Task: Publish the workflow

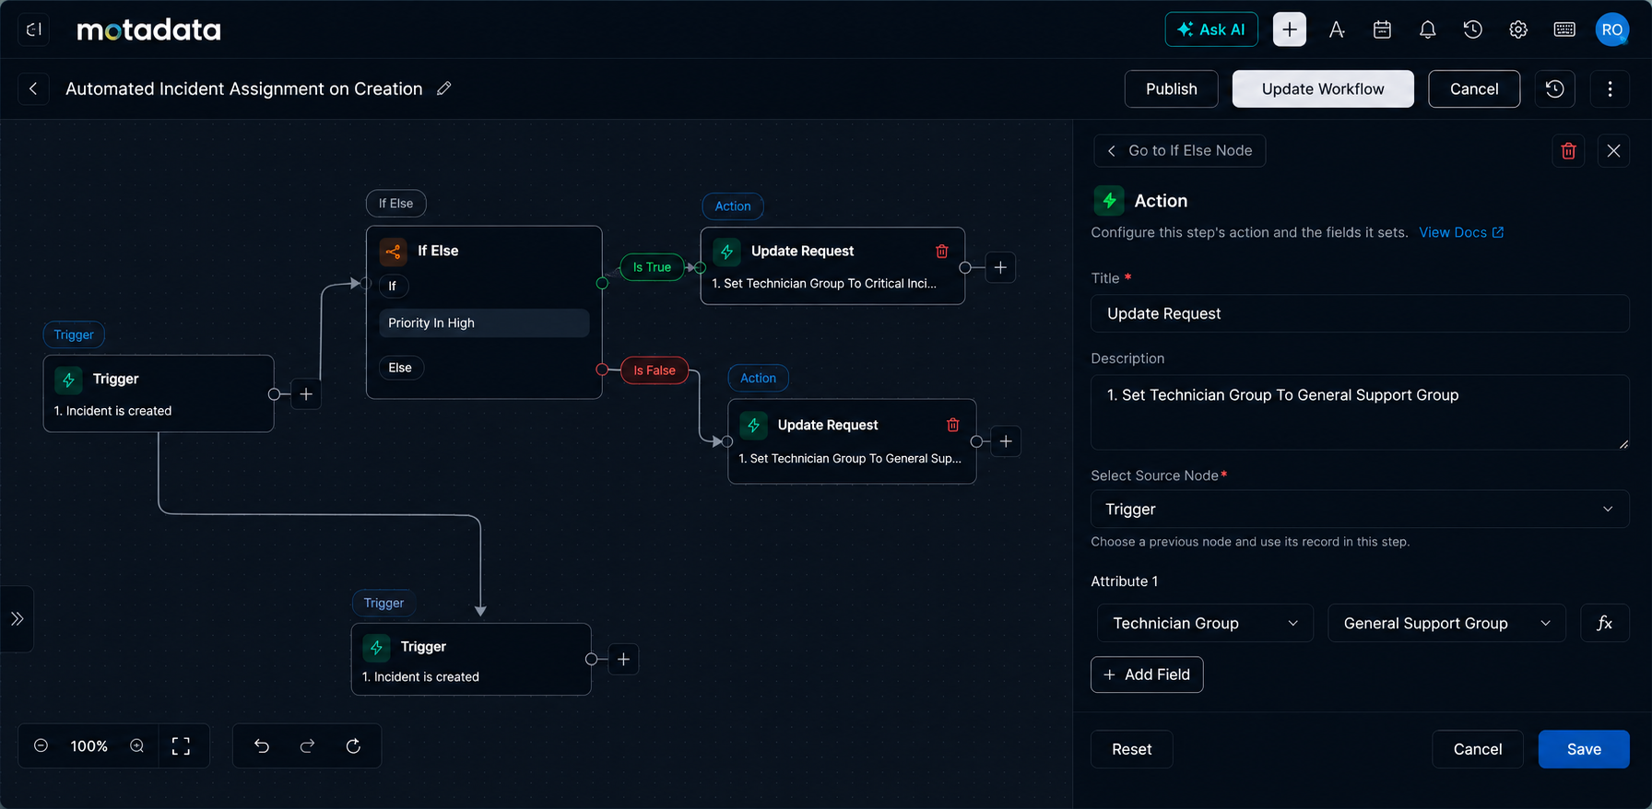Action: (x=1171, y=88)
